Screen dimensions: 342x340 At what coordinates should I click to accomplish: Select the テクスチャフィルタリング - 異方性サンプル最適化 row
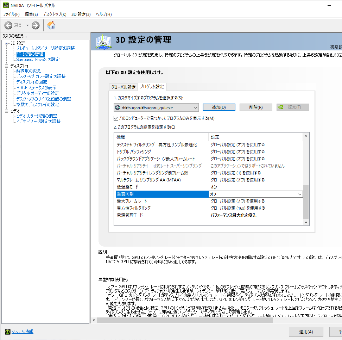click(209, 145)
